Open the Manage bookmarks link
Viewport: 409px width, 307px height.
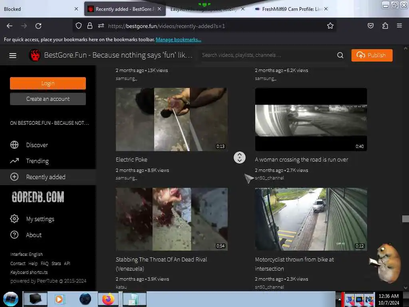179,40
